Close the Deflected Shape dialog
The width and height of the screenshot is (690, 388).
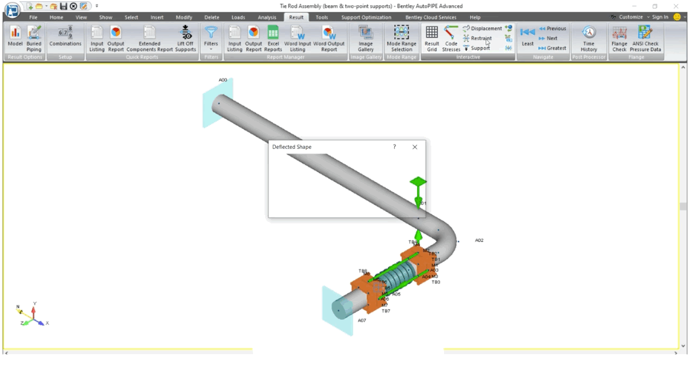pos(415,147)
